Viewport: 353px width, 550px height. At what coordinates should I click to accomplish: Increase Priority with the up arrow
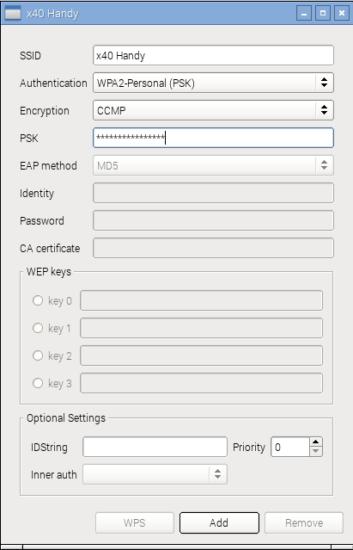[x=315, y=442]
